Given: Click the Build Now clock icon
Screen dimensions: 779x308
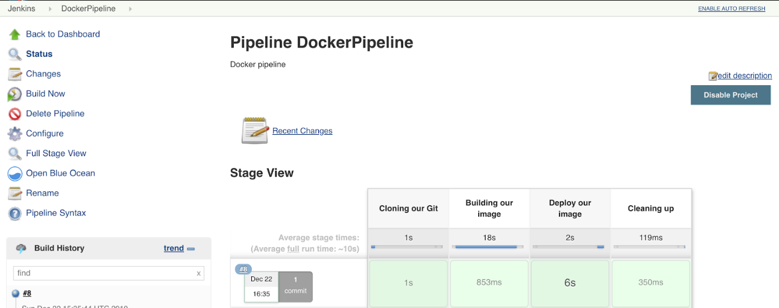Looking at the screenshot, I should pyautogui.click(x=15, y=94).
